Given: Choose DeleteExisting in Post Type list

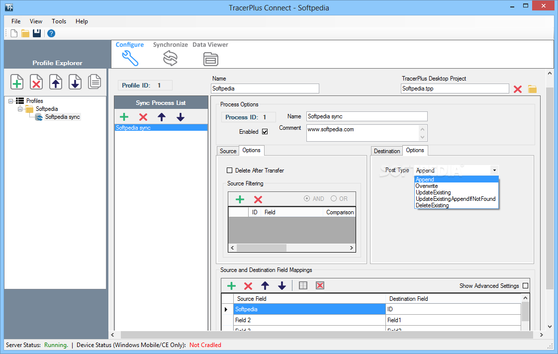Looking at the screenshot, I should pyautogui.click(x=457, y=205).
